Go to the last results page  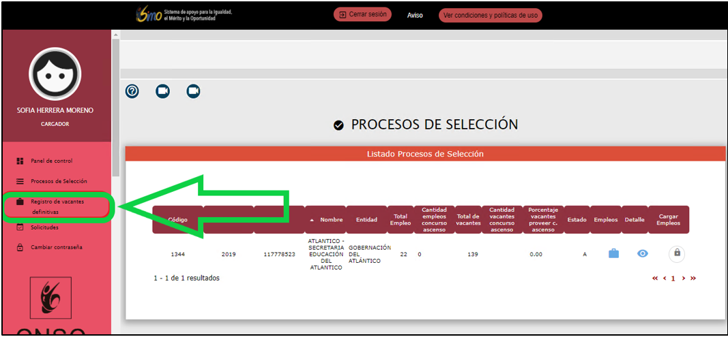tap(693, 278)
